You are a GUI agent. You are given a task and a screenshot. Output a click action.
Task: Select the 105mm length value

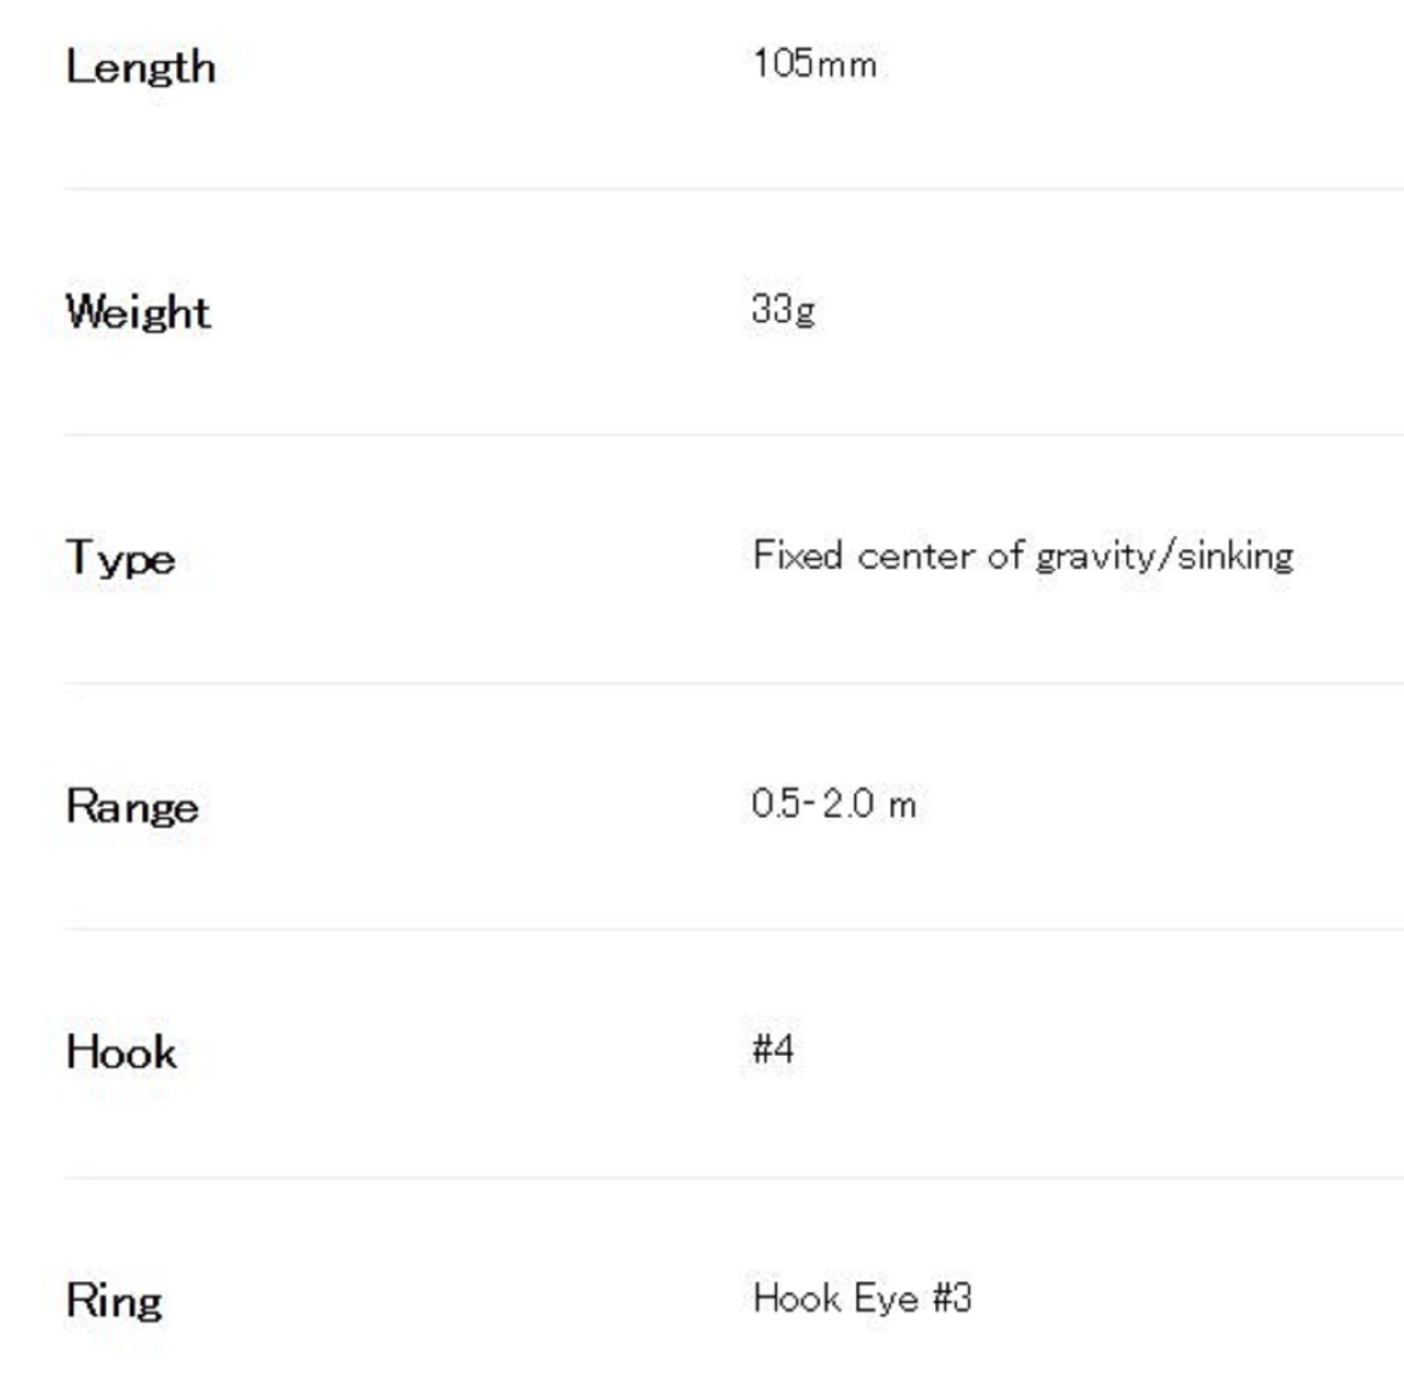814,64
